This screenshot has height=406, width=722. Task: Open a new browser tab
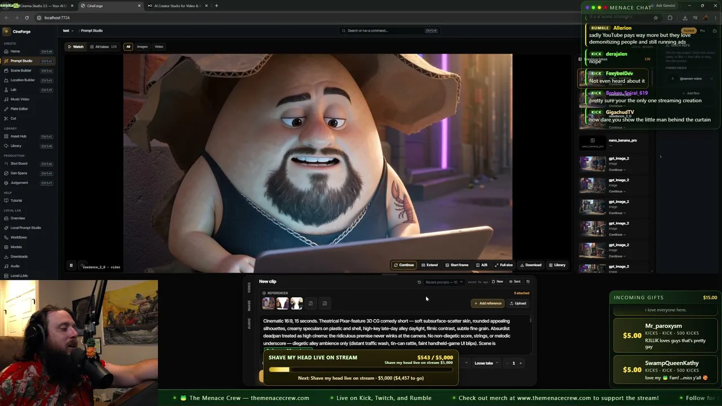click(216, 6)
